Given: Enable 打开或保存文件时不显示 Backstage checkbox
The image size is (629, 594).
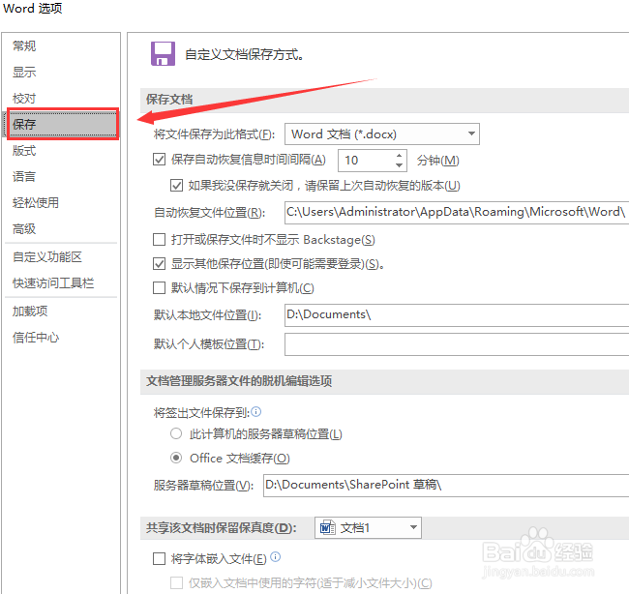Looking at the screenshot, I should tap(160, 240).
